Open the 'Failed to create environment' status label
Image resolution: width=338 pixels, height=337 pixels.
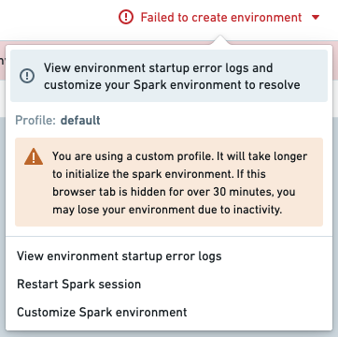[x=221, y=17]
